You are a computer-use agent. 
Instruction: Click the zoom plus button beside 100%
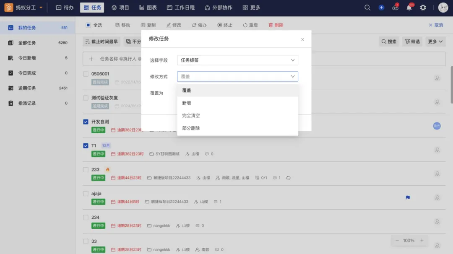[422, 241]
